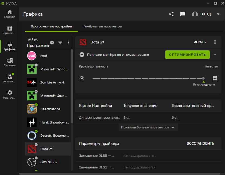Open the Главная home sidebar section

point(10,14)
